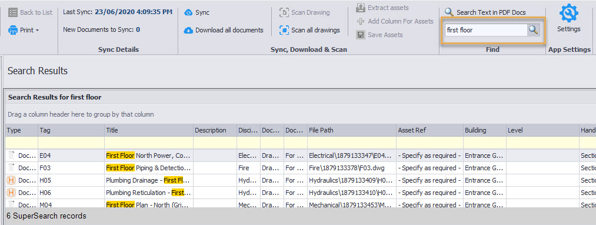Click the Sync cloud icon
596x225 pixels.
tap(188, 13)
